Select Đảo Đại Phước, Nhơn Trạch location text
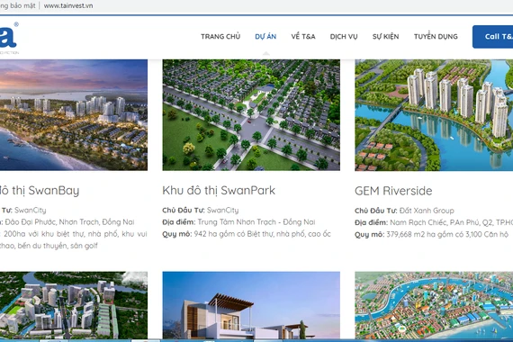The height and width of the screenshot is (342, 513). click(x=69, y=222)
